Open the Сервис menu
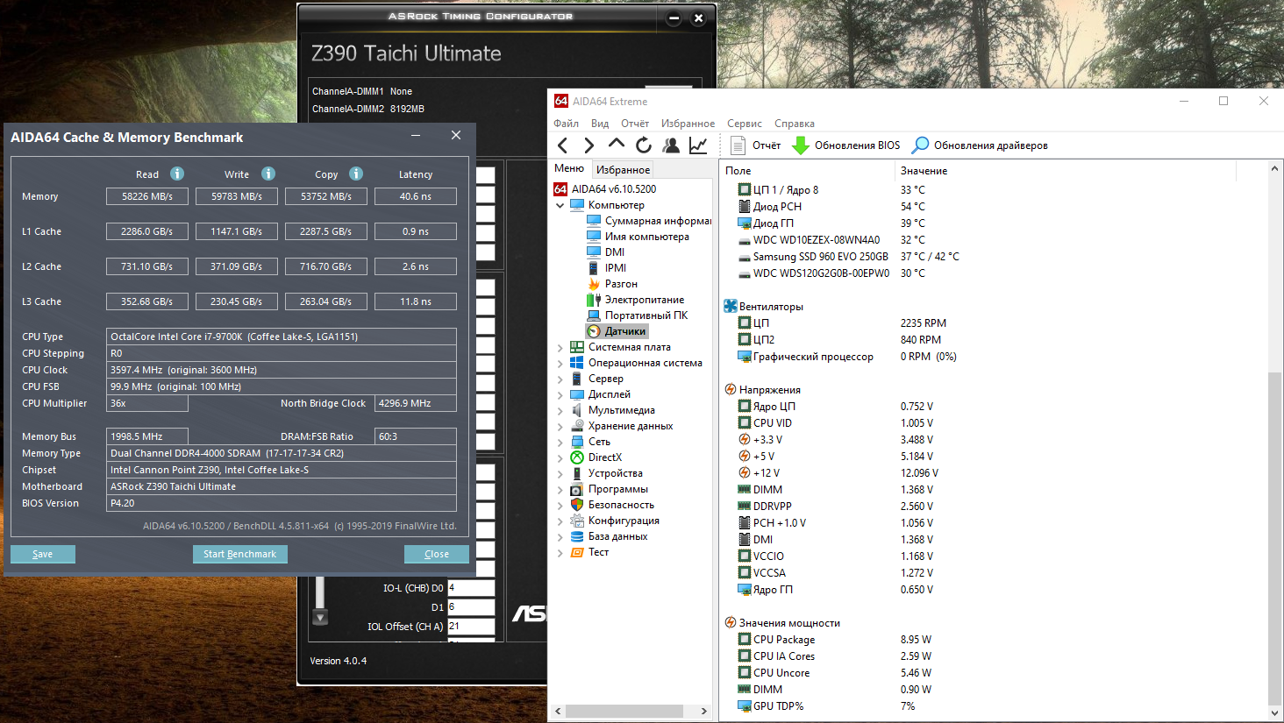Image resolution: width=1284 pixels, height=723 pixels. coord(745,124)
